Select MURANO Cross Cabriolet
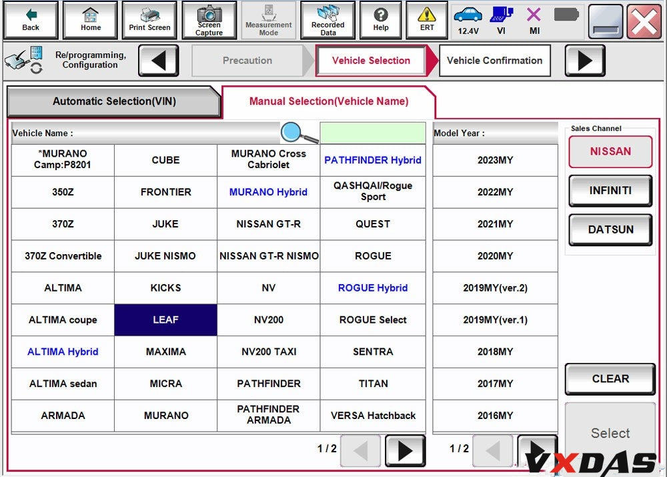 click(x=268, y=160)
